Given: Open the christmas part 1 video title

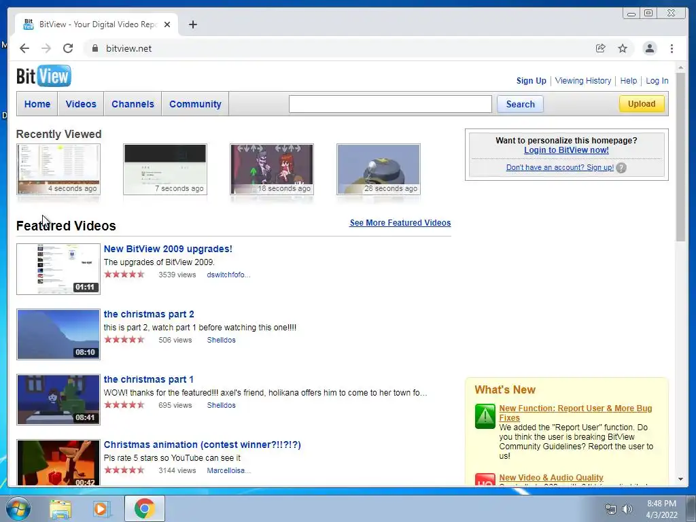Looking at the screenshot, I should click(149, 379).
